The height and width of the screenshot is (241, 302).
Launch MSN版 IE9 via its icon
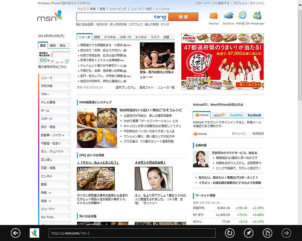pos(242,15)
